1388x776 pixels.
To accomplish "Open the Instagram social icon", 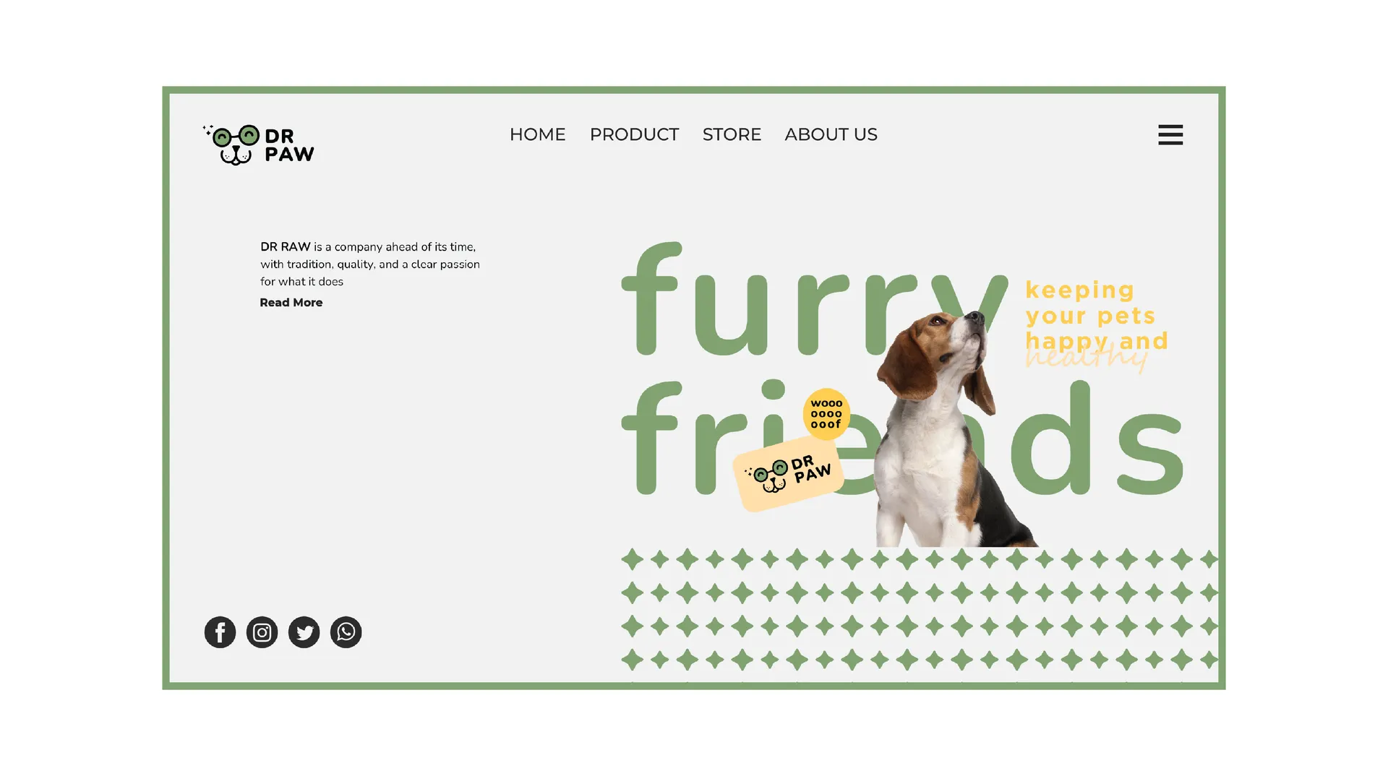I will 262,632.
